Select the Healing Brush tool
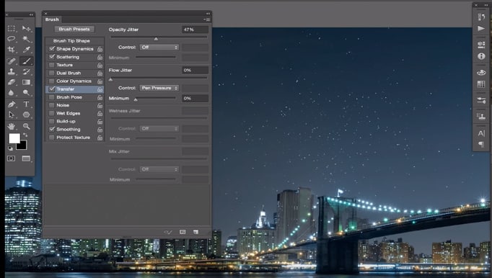The image size is (492, 278). 12,60
